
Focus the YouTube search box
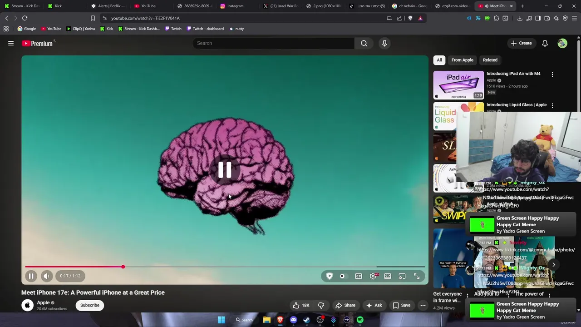tap(272, 43)
